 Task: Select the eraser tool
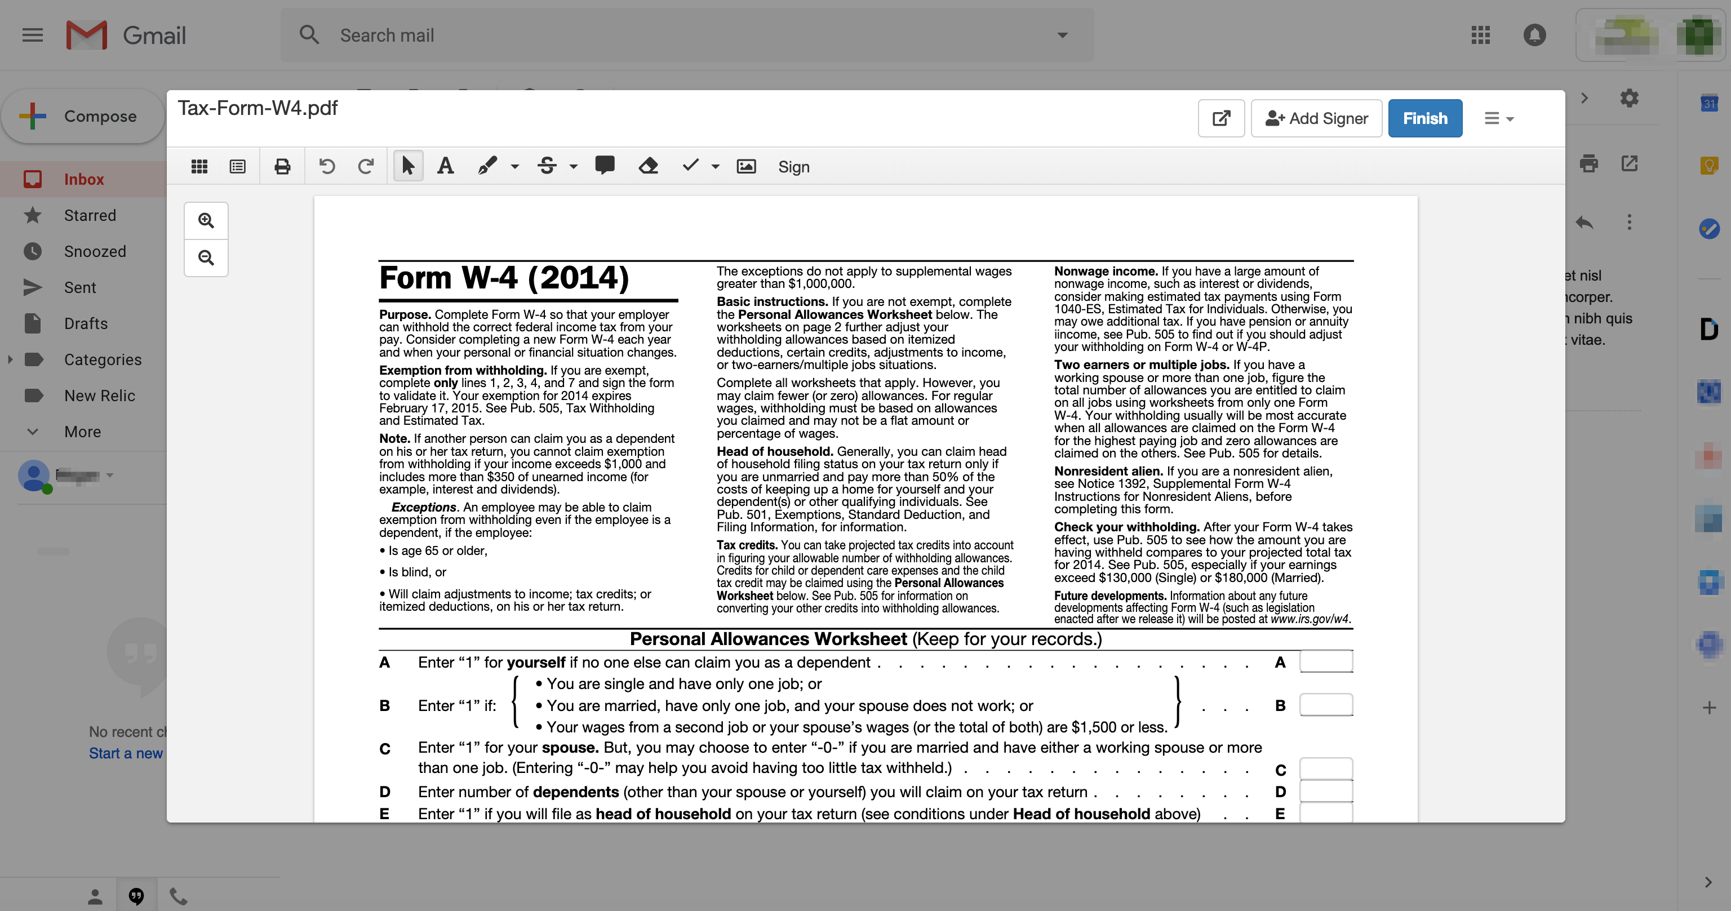[x=648, y=166]
